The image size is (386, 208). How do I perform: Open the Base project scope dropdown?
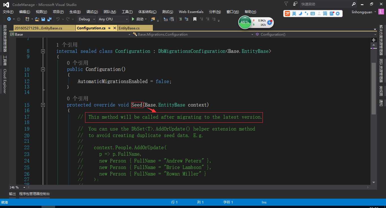[x=70, y=34]
